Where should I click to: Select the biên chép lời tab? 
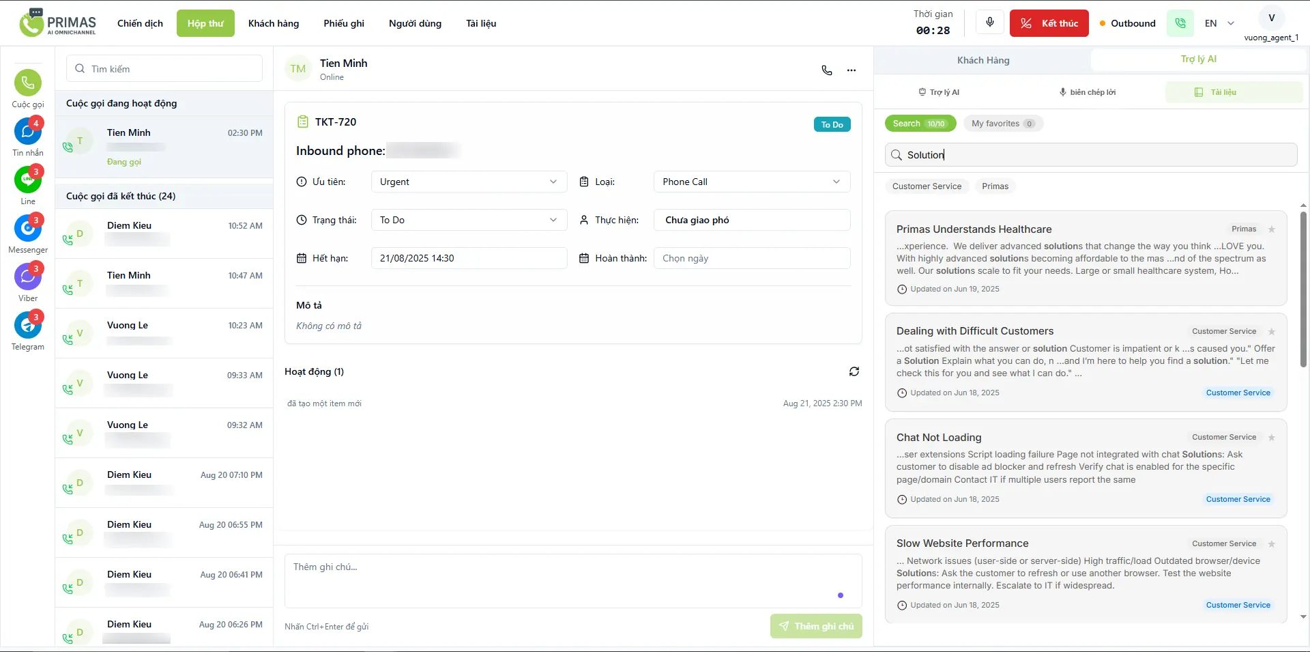(x=1087, y=92)
